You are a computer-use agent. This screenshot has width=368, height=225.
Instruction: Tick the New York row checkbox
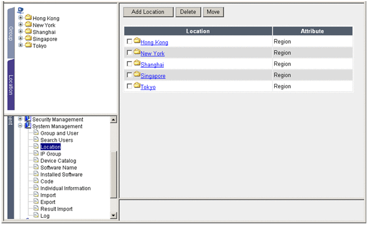click(x=129, y=53)
